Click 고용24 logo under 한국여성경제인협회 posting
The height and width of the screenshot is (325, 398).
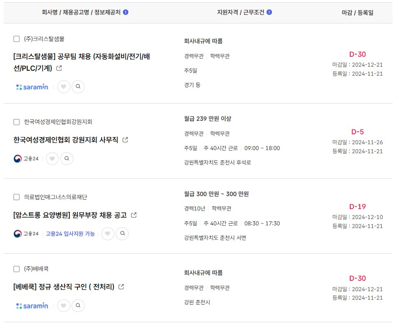(26, 159)
